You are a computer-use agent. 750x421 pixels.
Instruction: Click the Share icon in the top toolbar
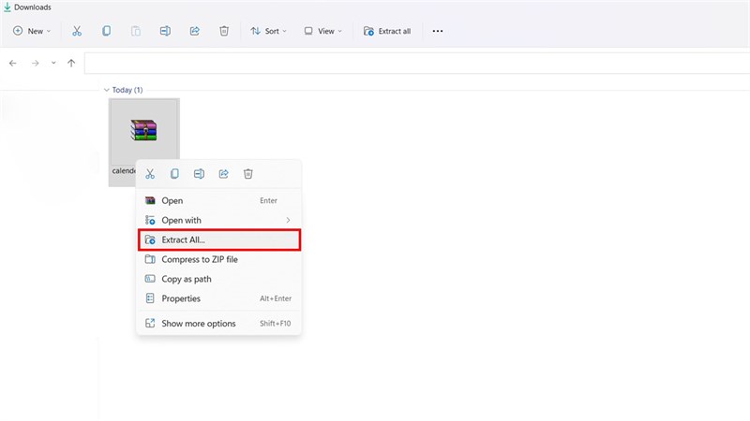(x=194, y=31)
